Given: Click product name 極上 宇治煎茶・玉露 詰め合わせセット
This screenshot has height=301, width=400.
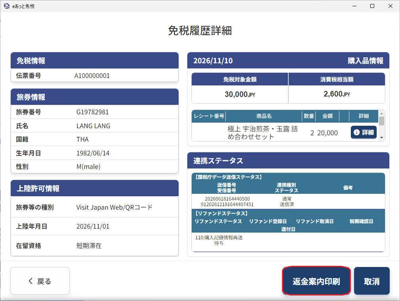Looking at the screenshot, I should (263, 133).
